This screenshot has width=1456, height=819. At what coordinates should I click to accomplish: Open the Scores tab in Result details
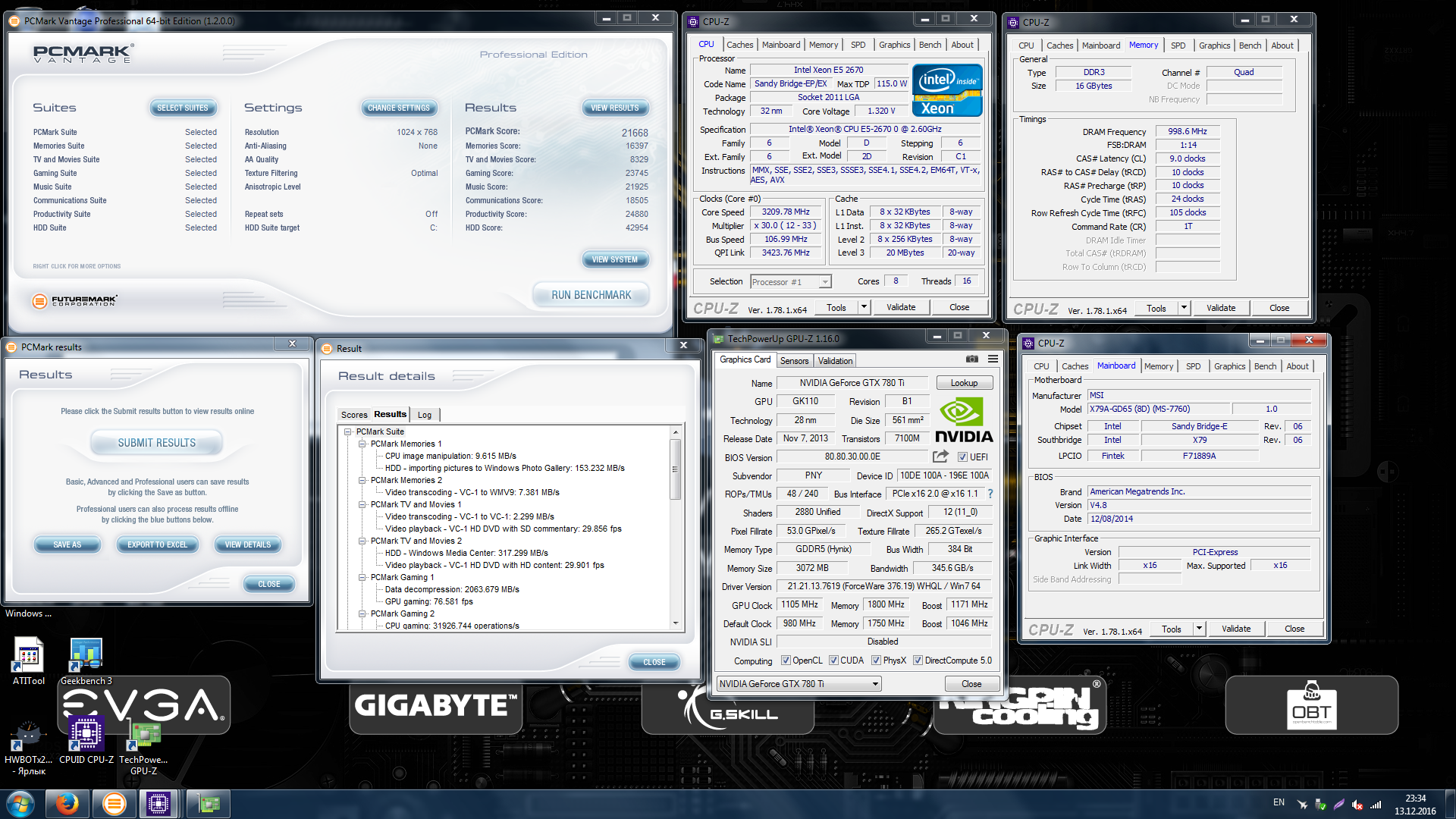point(353,415)
